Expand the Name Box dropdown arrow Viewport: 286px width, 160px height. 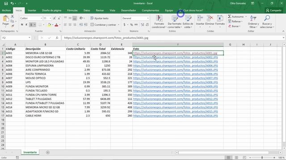[29, 38]
